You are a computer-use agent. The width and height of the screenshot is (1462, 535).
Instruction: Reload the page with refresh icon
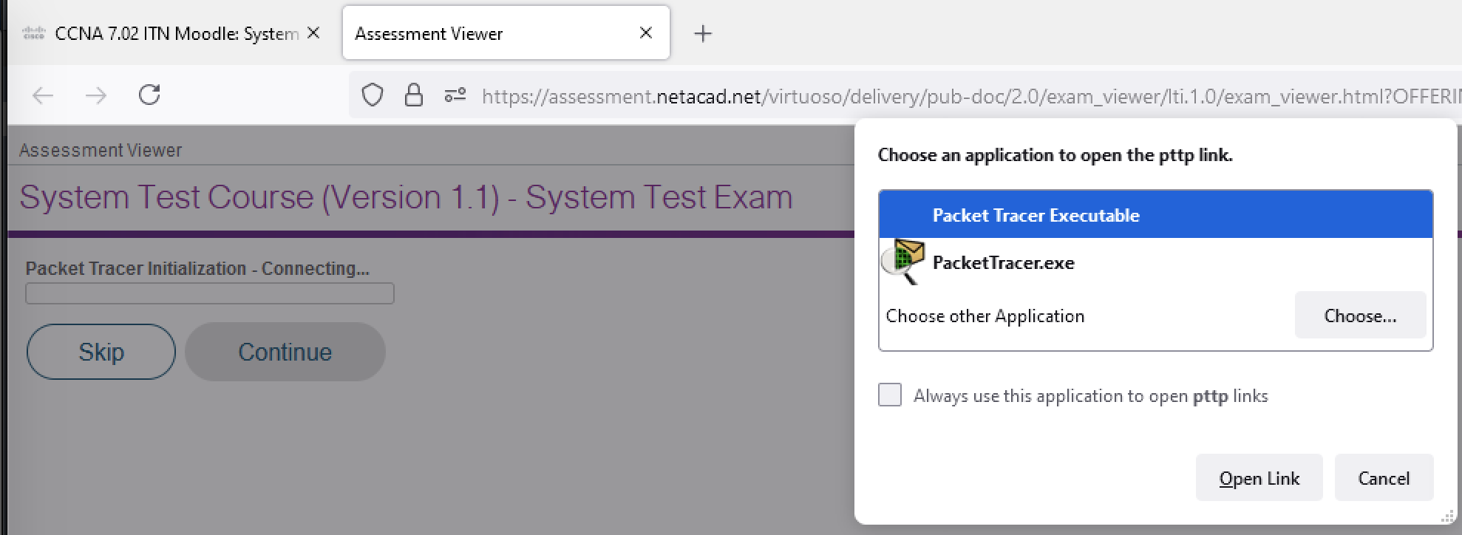pyautogui.click(x=149, y=95)
